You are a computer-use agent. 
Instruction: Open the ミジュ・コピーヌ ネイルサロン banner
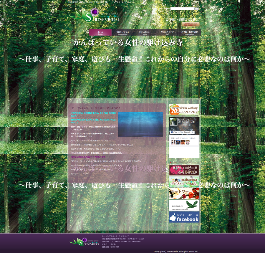tap(184, 170)
